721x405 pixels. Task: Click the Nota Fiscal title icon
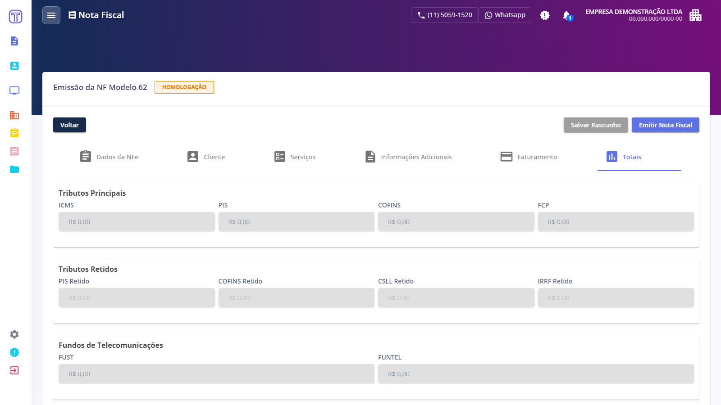tap(72, 15)
